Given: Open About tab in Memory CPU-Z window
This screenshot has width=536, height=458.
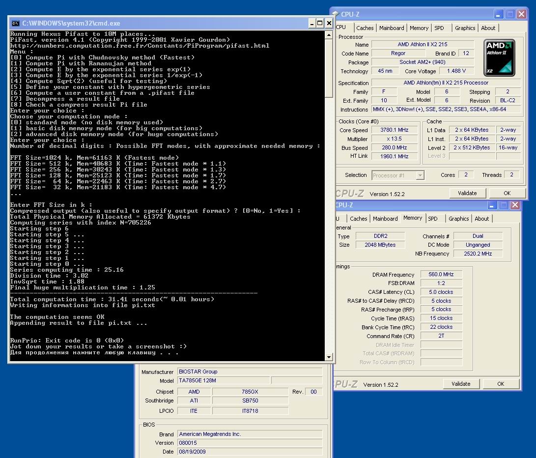Looking at the screenshot, I should click(x=481, y=219).
